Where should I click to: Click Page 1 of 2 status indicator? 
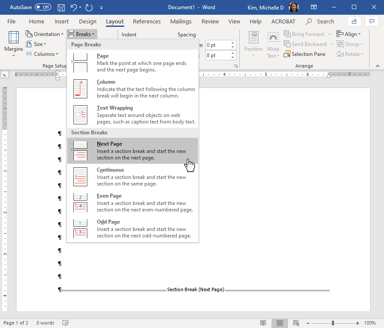click(16, 323)
